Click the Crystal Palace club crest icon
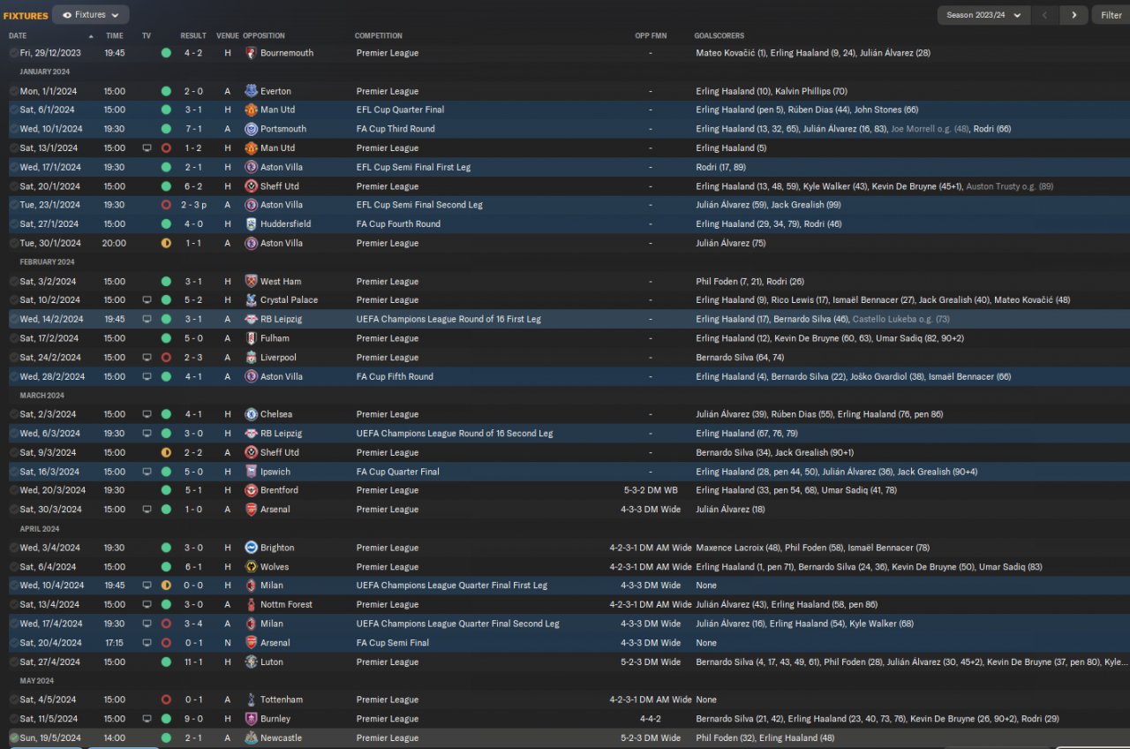Viewport: 1130px width, 749px height. click(x=251, y=300)
